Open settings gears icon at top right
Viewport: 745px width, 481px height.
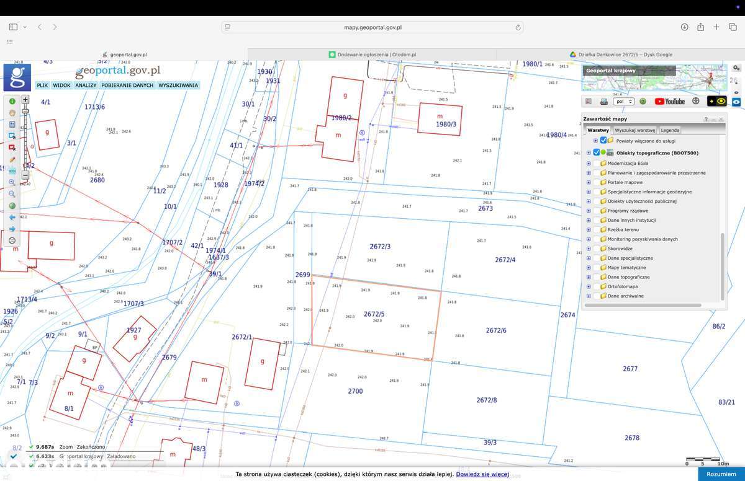[736, 68]
